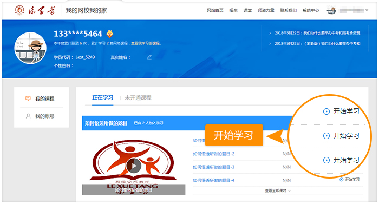Expand the account dropdown arrow in header
Image resolution: width=379 pixels, height=204 pixels.
click(367, 10)
